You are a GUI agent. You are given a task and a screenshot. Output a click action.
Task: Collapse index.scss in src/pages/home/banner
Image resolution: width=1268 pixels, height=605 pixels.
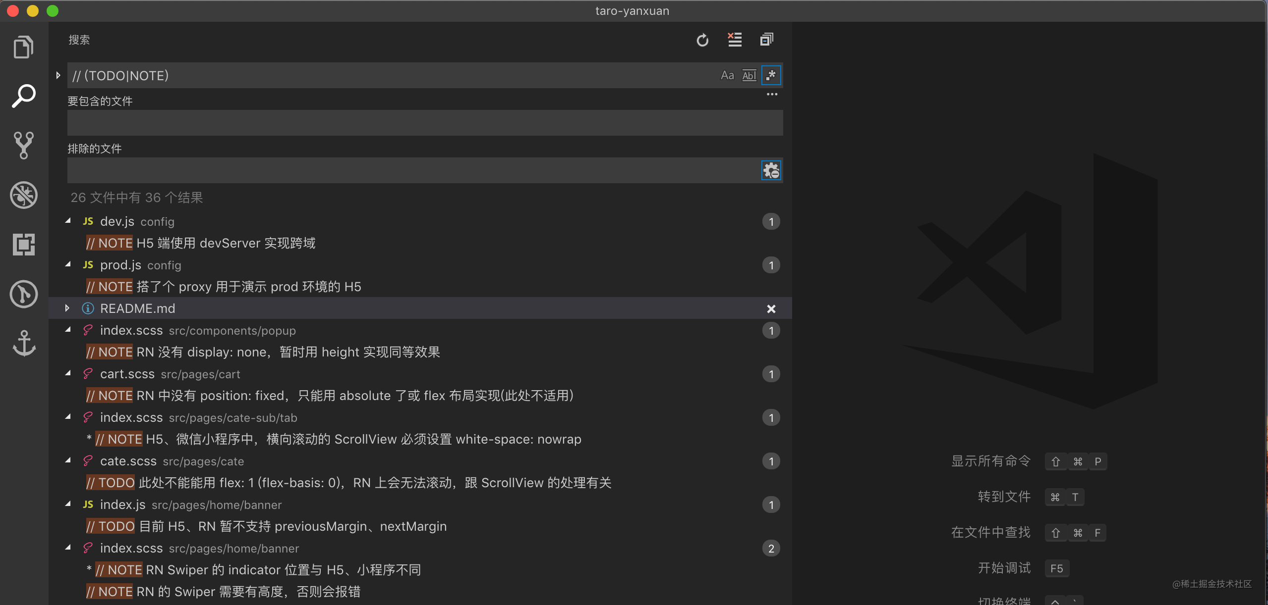coord(68,548)
